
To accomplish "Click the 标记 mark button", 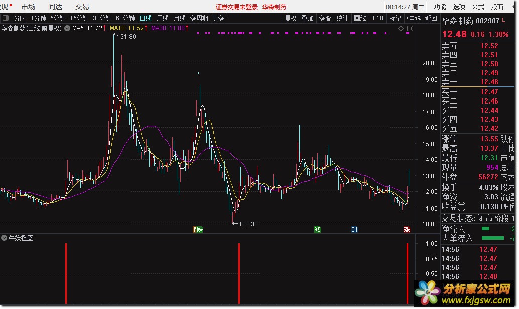I will [395, 18].
